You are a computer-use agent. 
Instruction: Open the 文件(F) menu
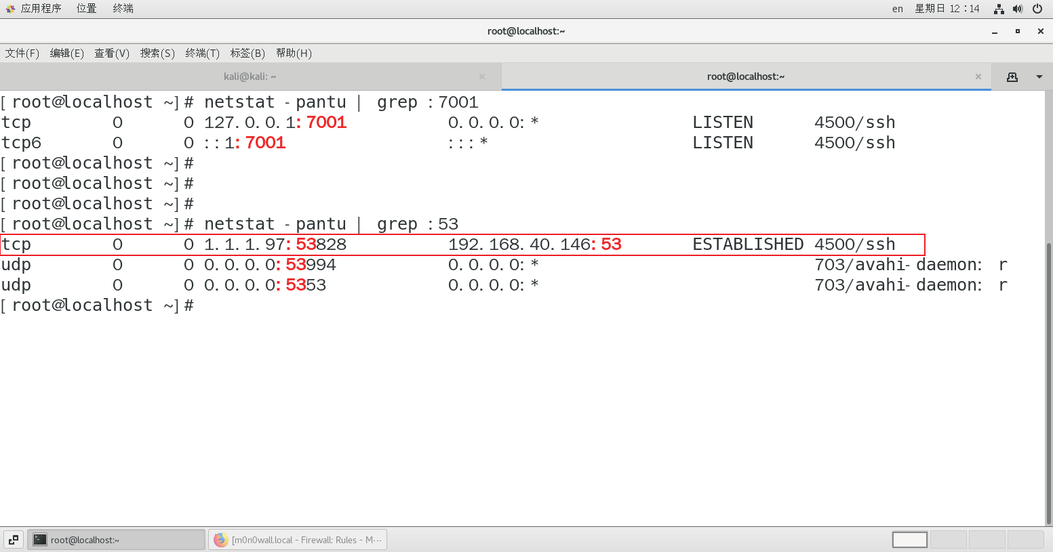(22, 53)
